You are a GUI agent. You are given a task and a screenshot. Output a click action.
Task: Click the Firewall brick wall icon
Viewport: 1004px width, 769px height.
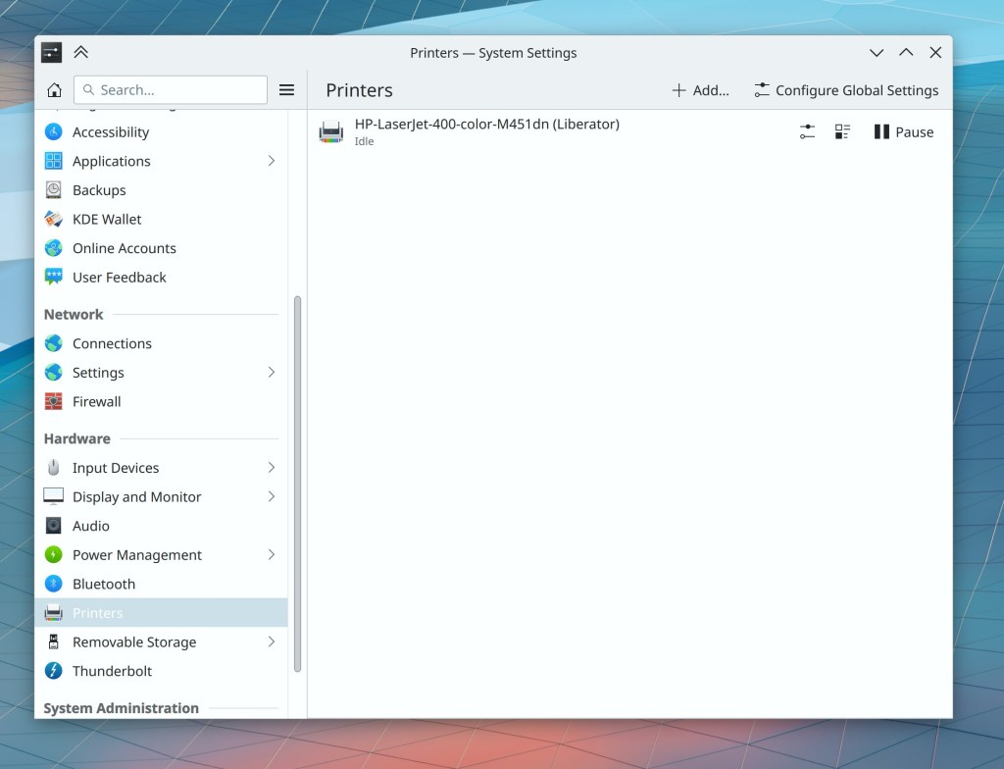(54, 401)
